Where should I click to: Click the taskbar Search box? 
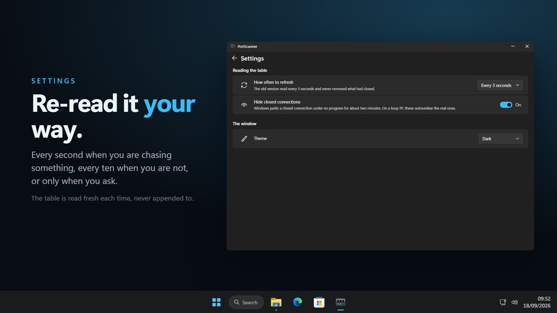[246, 302]
